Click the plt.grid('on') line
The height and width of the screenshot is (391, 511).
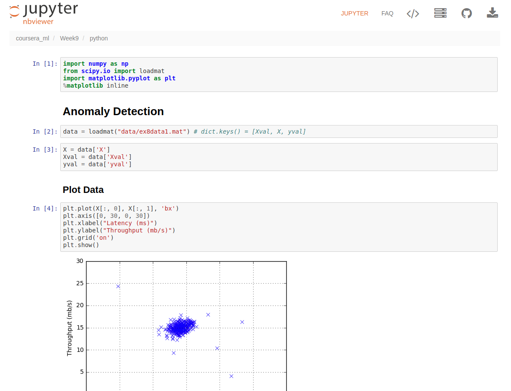point(88,238)
